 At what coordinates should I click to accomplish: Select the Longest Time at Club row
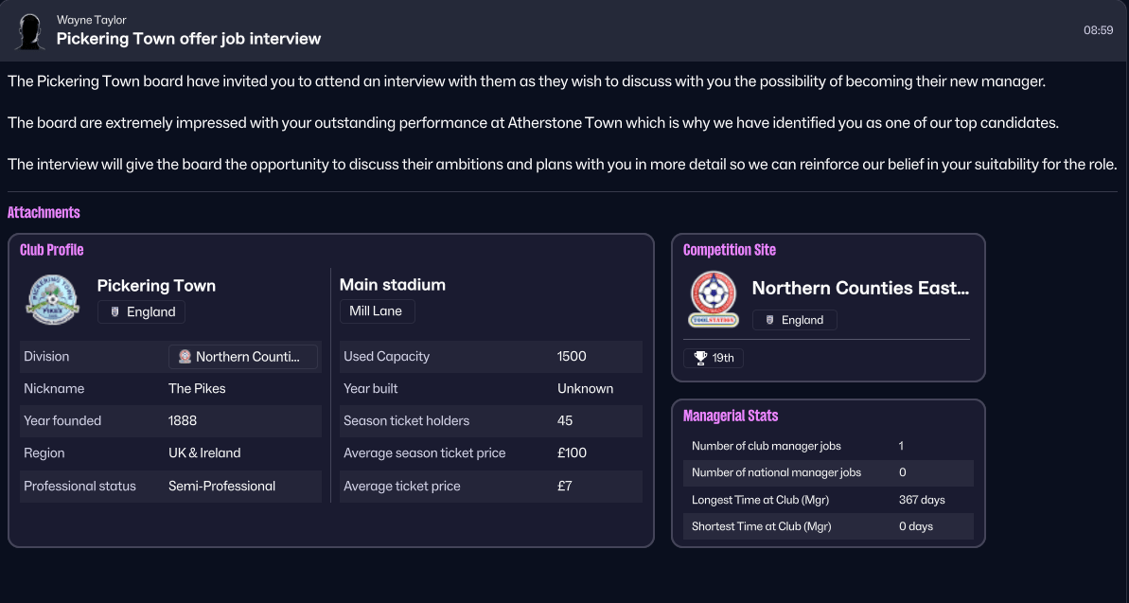pyautogui.click(x=826, y=500)
